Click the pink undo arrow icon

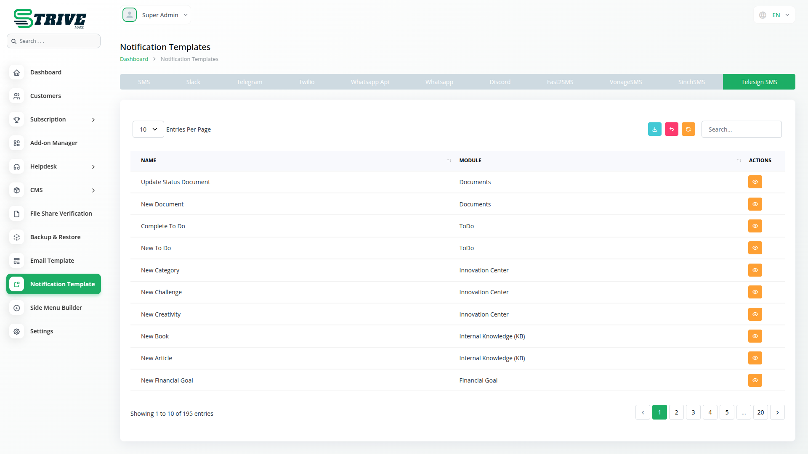point(671,129)
